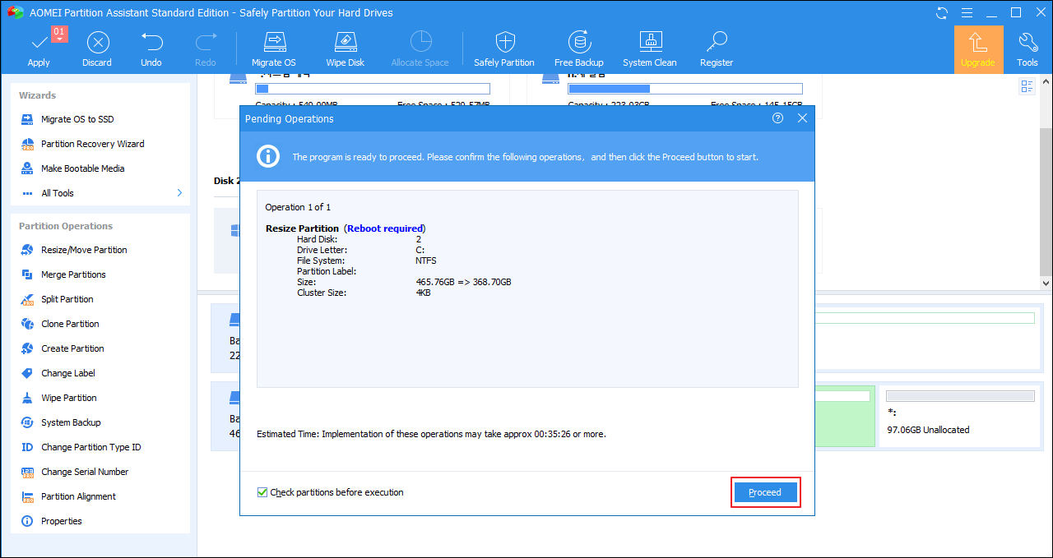Close the Pending Operations dialog
Viewport: 1053px width, 558px height.
(803, 118)
